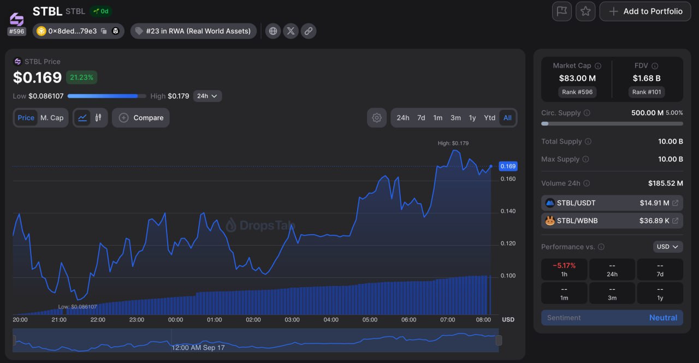Star STBL to add to watchlist
The image size is (699, 363).
click(585, 11)
